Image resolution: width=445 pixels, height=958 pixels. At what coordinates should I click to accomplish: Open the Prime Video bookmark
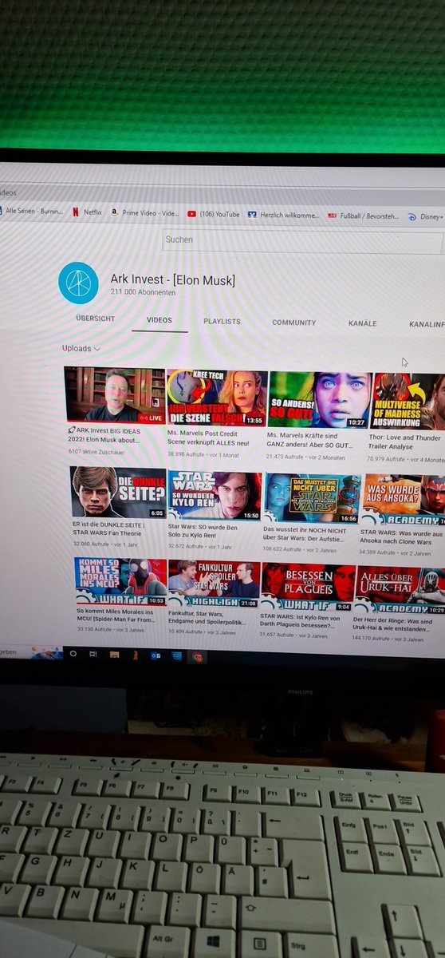pos(144,213)
